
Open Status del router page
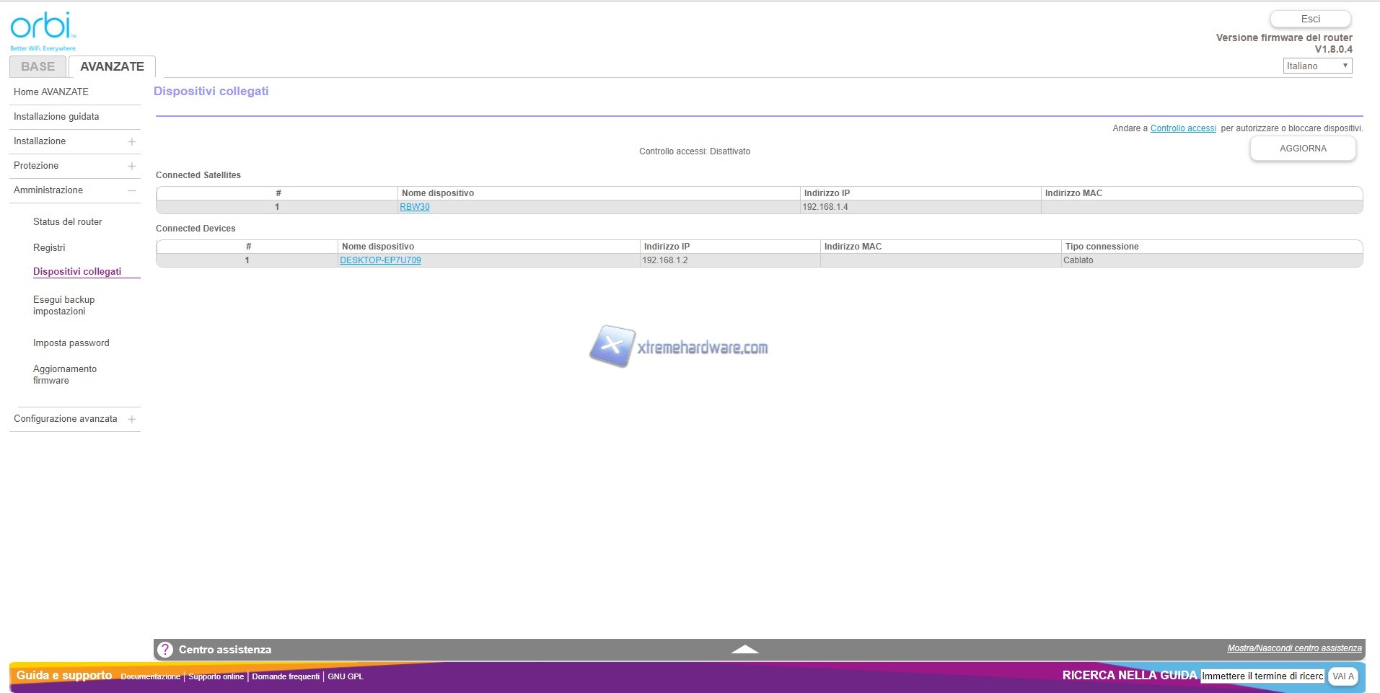68,222
